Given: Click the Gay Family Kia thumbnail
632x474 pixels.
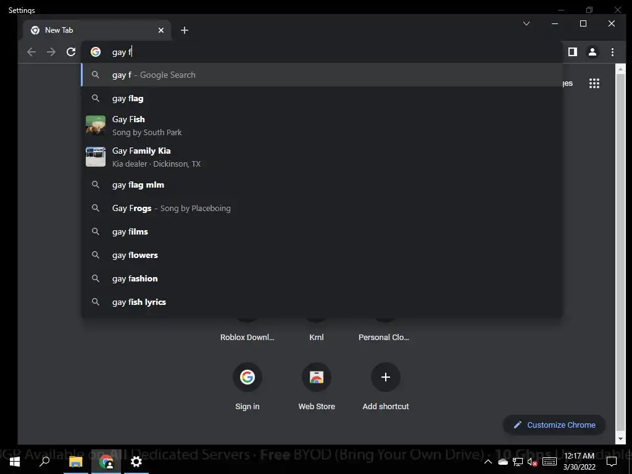Looking at the screenshot, I should (x=96, y=157).
